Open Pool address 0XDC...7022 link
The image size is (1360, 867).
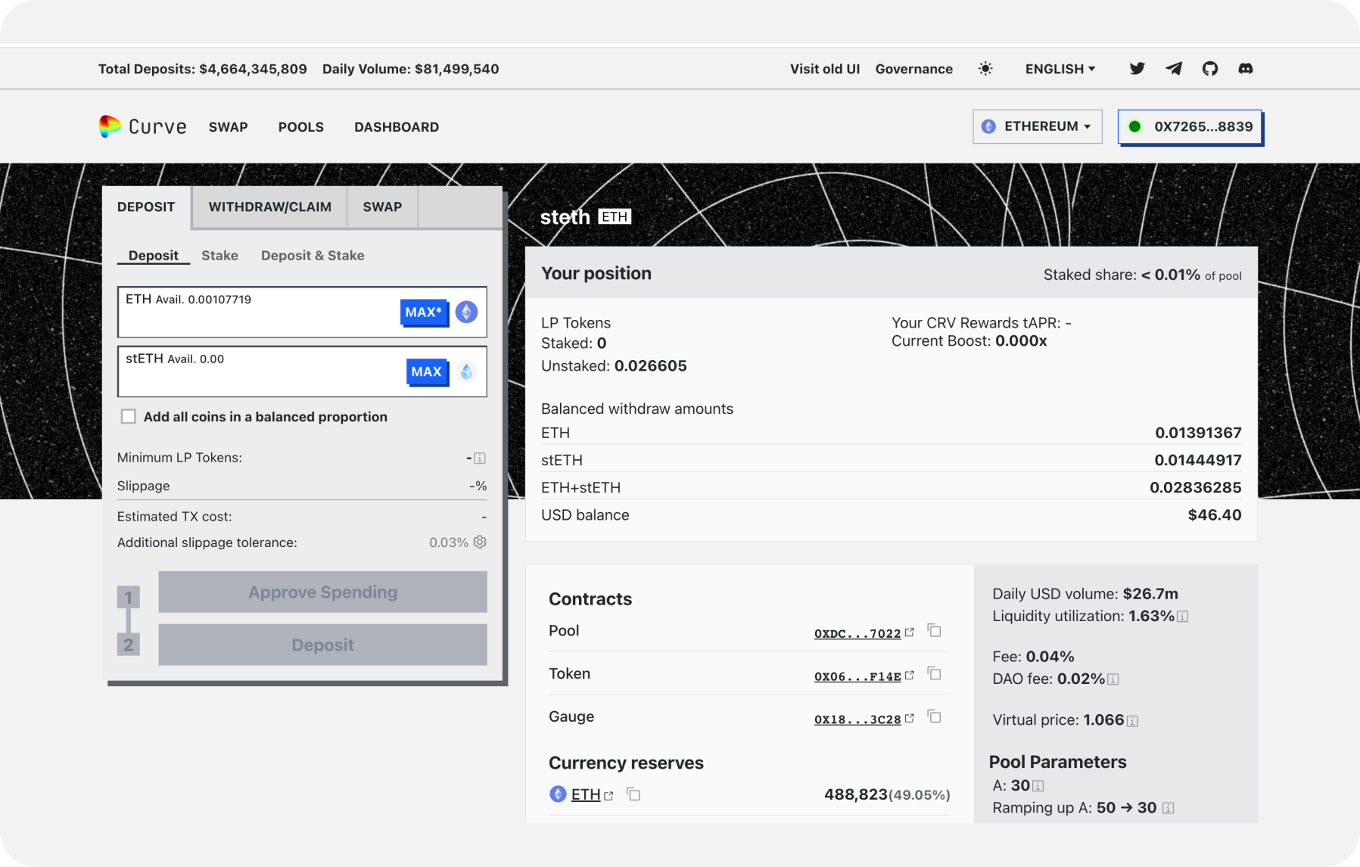click(x=857, y=633)
